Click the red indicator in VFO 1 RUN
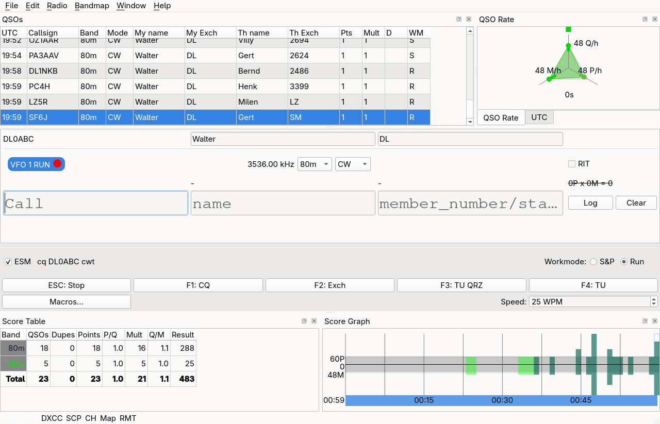The width and height of the screenshot is (660, 424). (57, 164)
